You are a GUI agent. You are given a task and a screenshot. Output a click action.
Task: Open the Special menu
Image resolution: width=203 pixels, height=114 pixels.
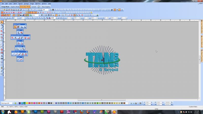pos(20,4)
